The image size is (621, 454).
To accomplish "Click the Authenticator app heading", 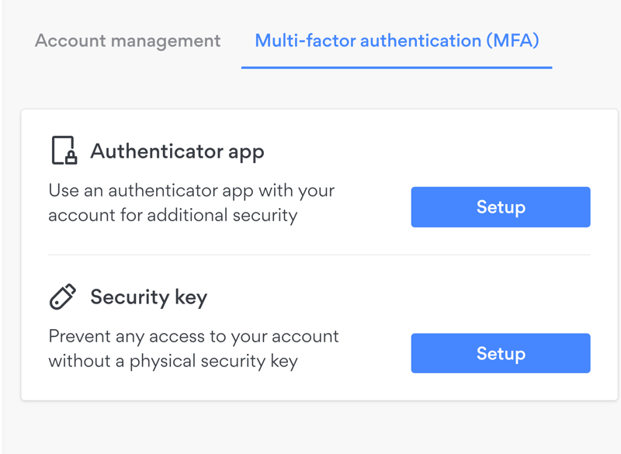I will coord(177,151).
